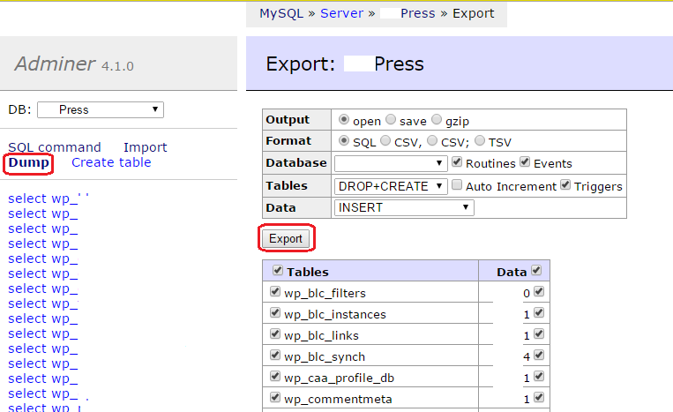Screen dimensions: 673x412
Task: Expand the DB selection dropdown
Action: click(x=100, y=109)
